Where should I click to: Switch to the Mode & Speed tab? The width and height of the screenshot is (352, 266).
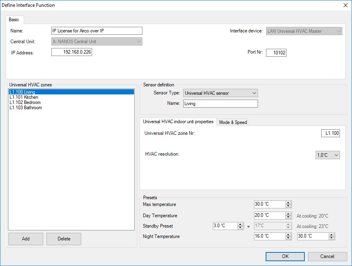pos(233,122)
